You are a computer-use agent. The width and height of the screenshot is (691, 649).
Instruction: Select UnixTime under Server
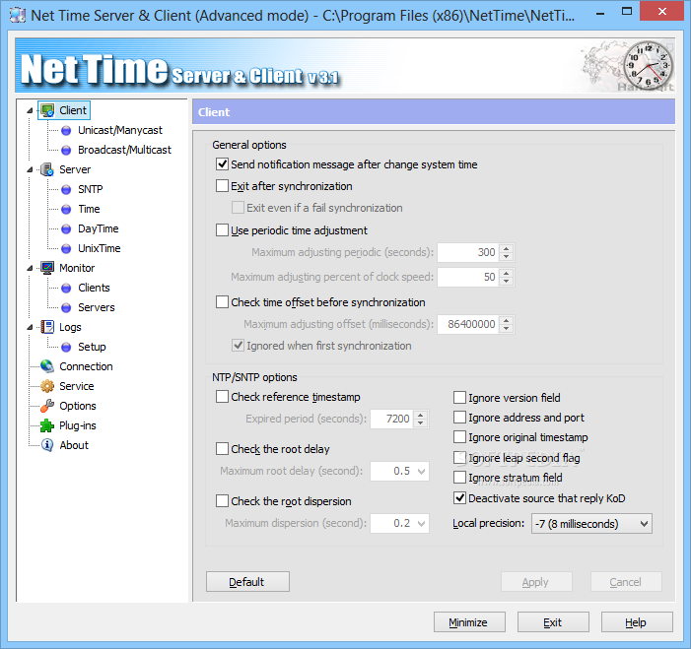pos(100,249)
